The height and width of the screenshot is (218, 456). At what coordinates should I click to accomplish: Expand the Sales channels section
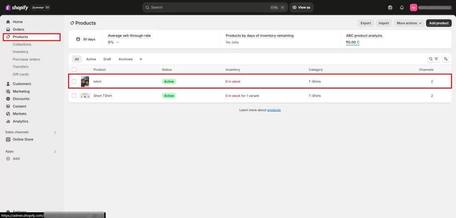(55, 132)
